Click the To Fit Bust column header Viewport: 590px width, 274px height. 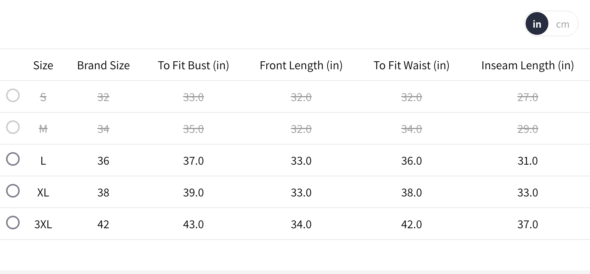pyautogui.click(x=194, y=65)
